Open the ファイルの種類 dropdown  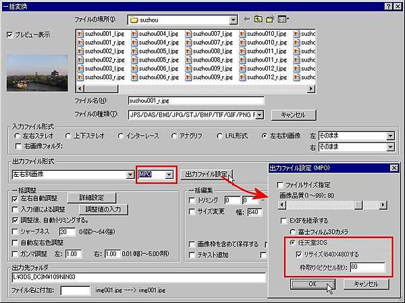[x=260, y=115]
